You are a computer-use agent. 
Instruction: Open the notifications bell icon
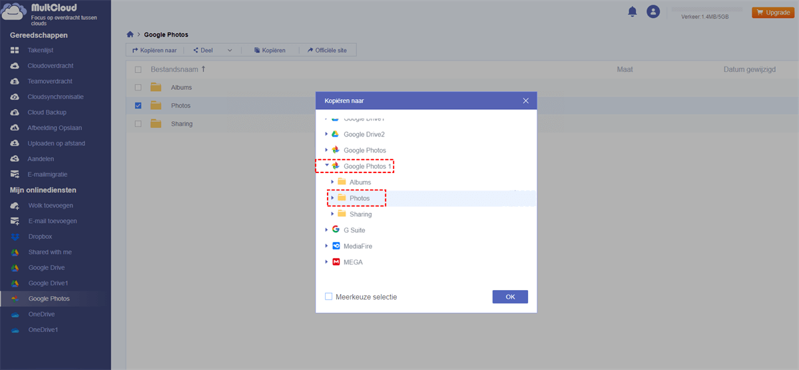[x=633, y=11]
